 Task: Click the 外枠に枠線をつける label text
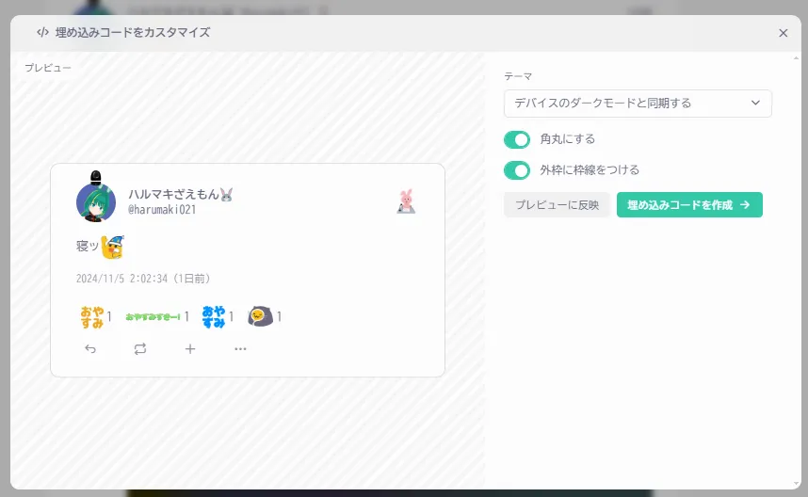(590, 170)
